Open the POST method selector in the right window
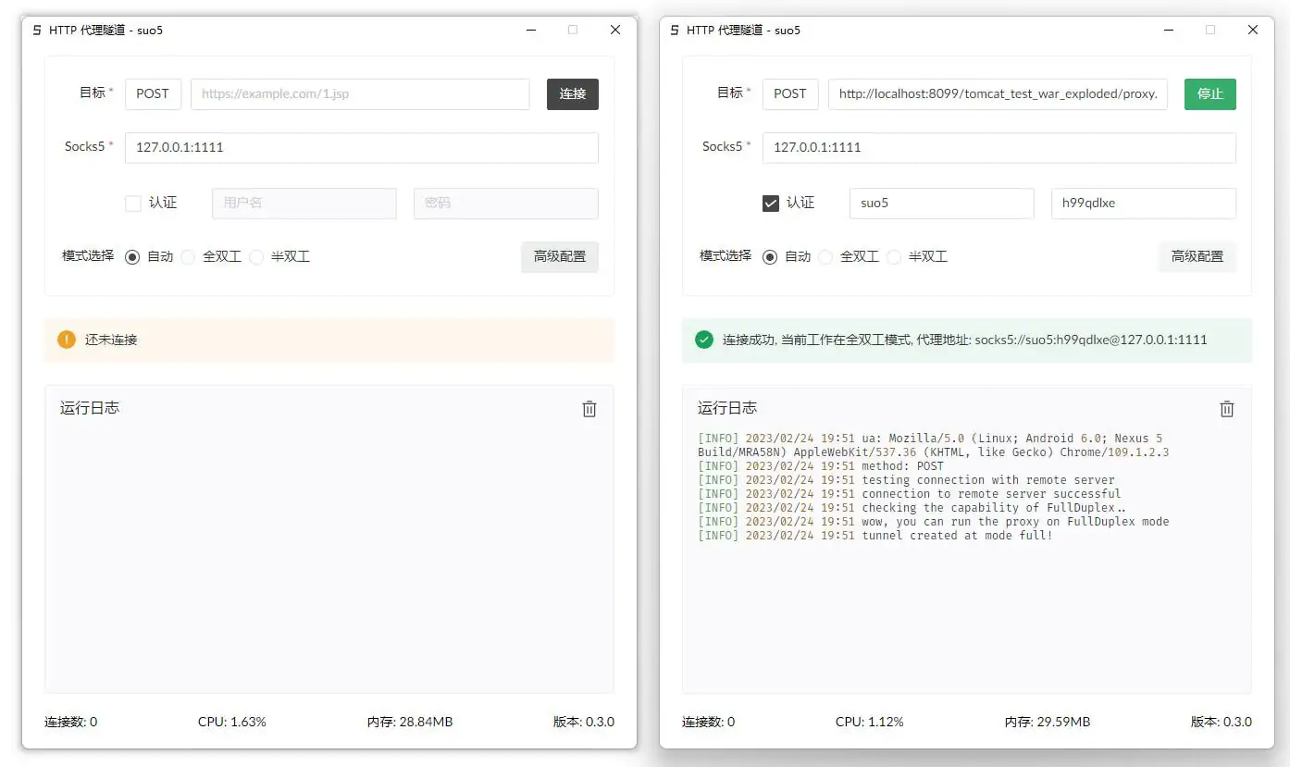Viewport: 1290px width, 767px height. click(x=790, y=93)
